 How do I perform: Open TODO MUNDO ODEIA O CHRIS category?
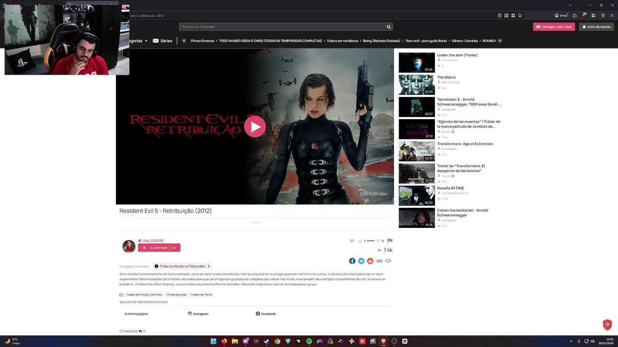coord(270,41)
